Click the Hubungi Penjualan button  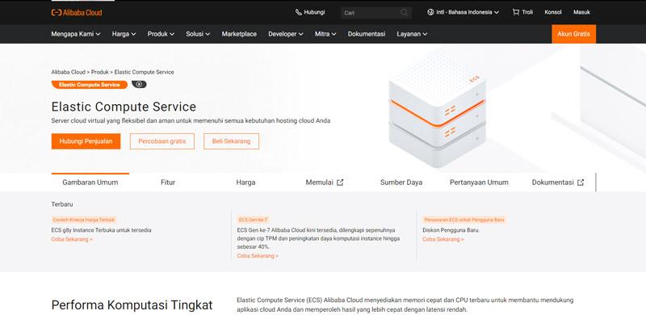pos(86,141)
